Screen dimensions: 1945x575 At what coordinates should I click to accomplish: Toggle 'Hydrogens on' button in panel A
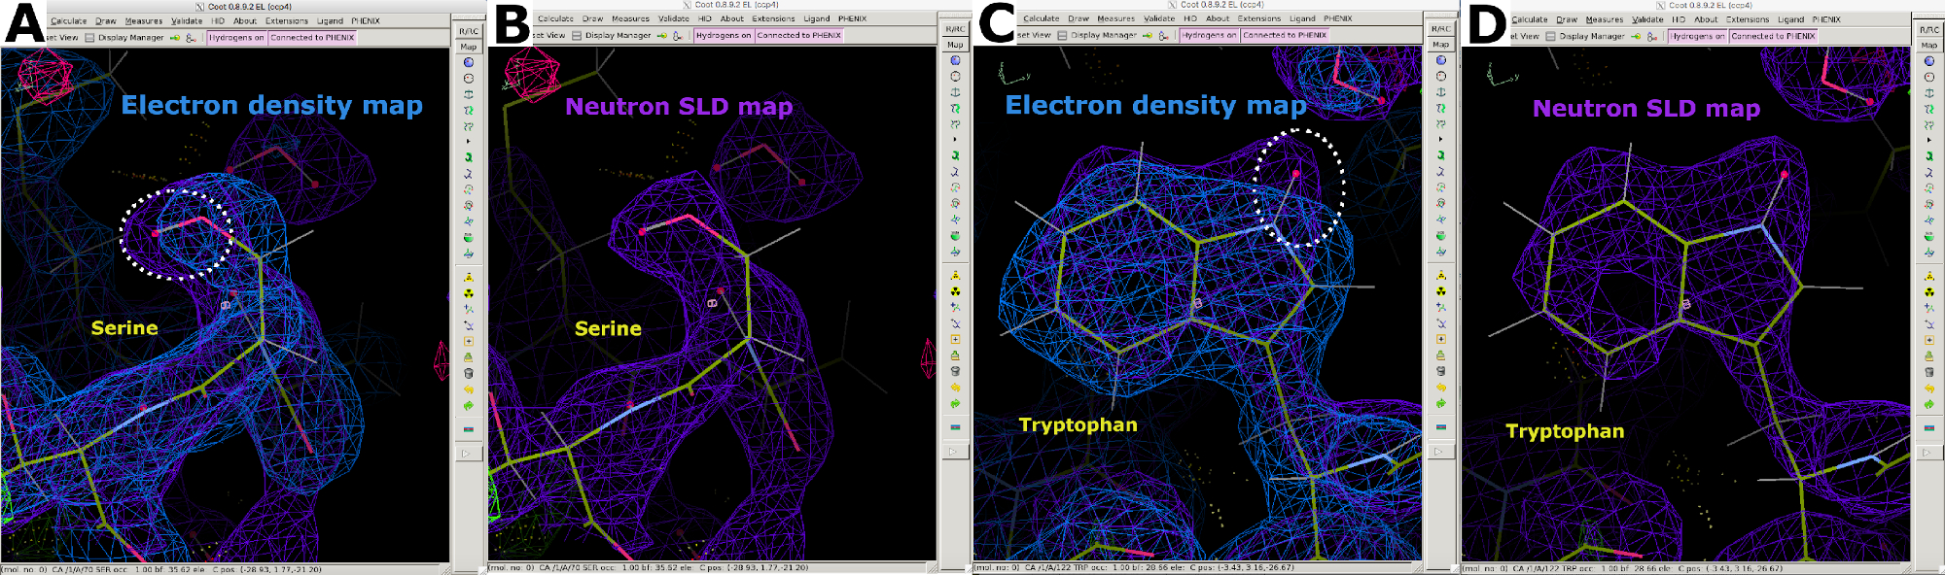(236, 38)
